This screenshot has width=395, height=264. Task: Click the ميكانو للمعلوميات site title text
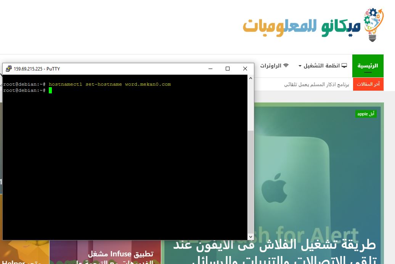point(302,27)
